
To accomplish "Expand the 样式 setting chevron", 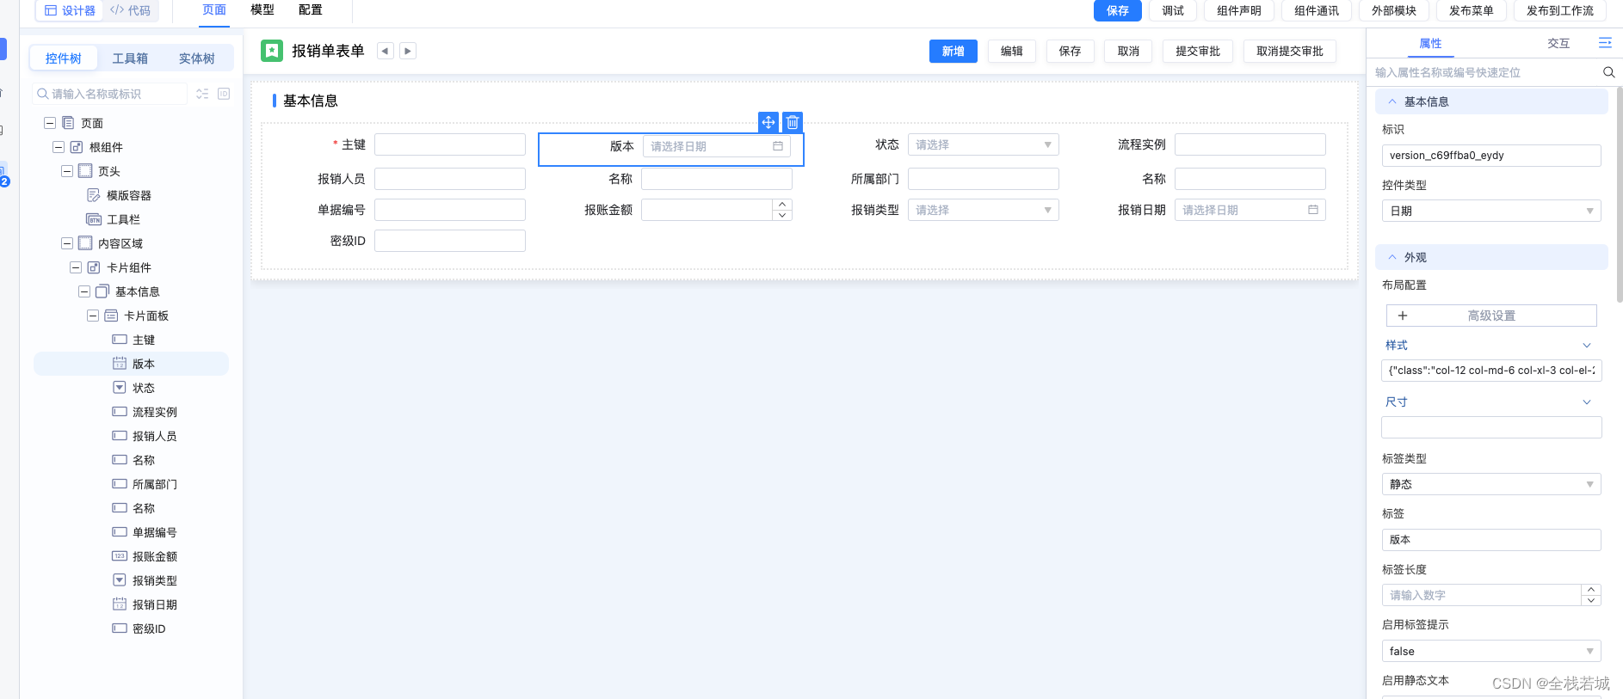I will (1587, 346).
